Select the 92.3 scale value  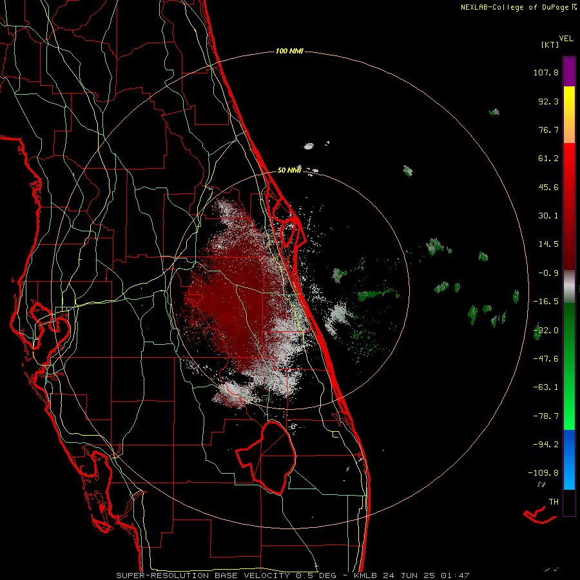[548, 101]
